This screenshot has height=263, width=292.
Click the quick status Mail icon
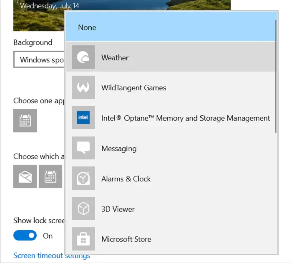[25, 176]
